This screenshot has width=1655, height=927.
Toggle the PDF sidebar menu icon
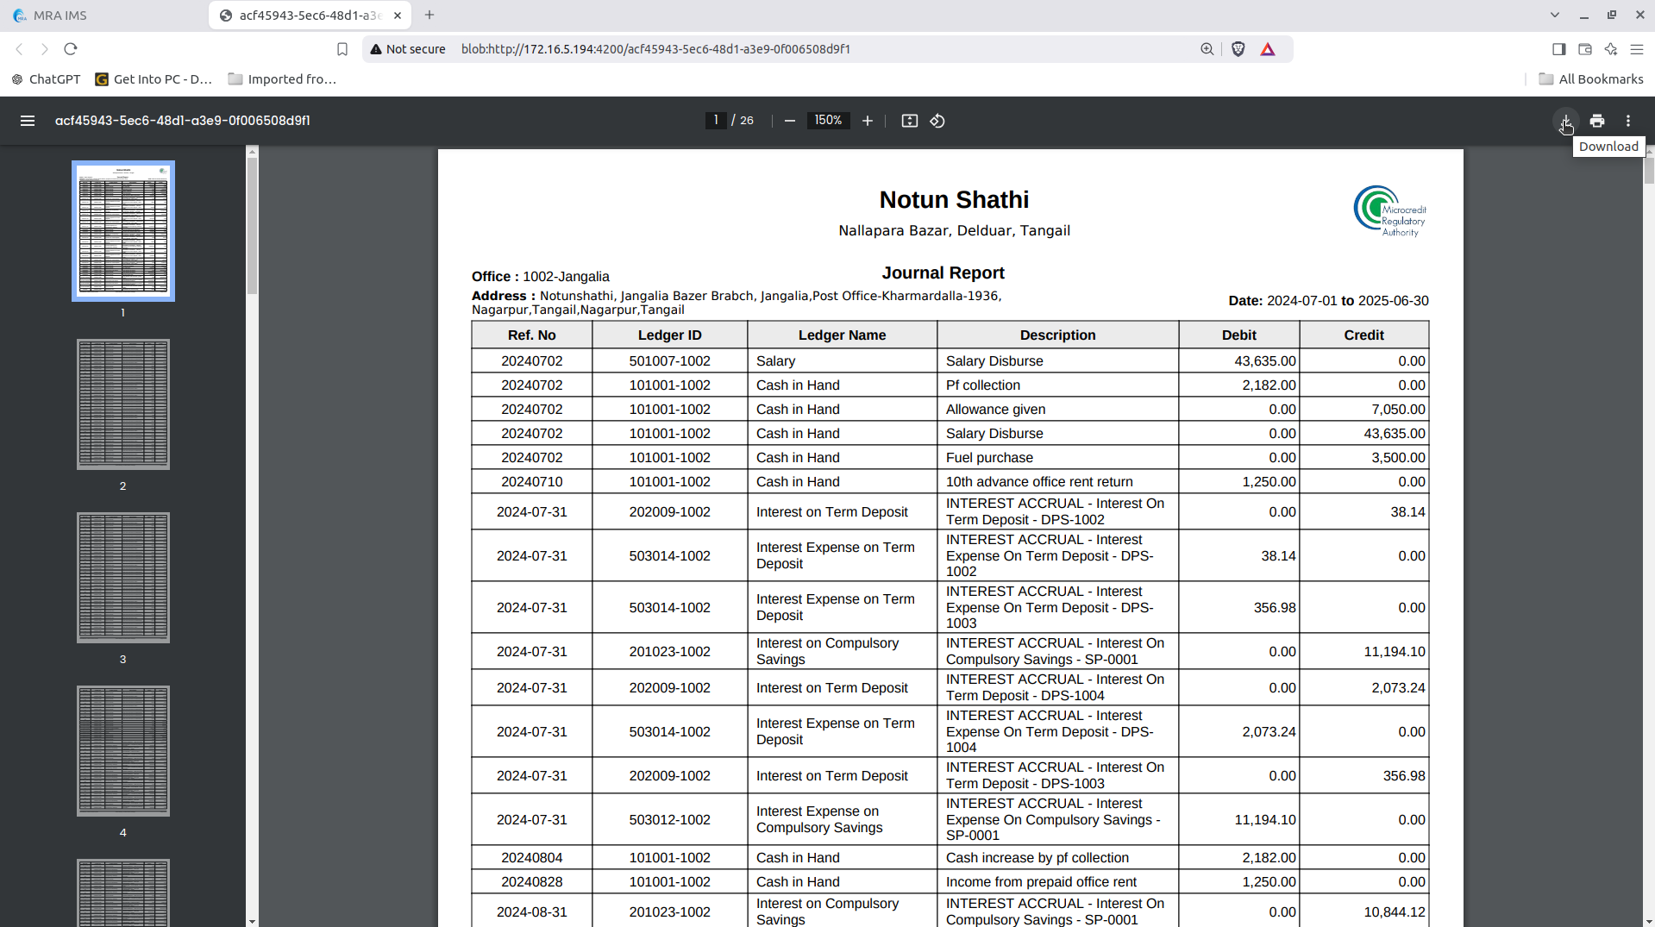pyautogui.click(x=28, y=121)
